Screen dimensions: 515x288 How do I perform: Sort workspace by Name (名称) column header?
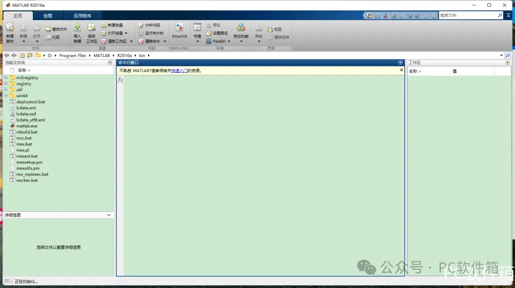point(429,71)
